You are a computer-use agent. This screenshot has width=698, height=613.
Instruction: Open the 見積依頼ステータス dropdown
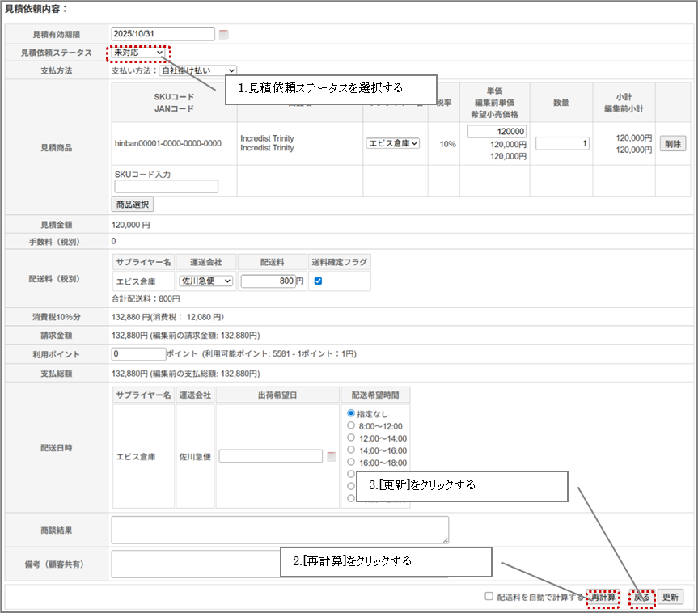pyautogui.click(x=138, y=53)
